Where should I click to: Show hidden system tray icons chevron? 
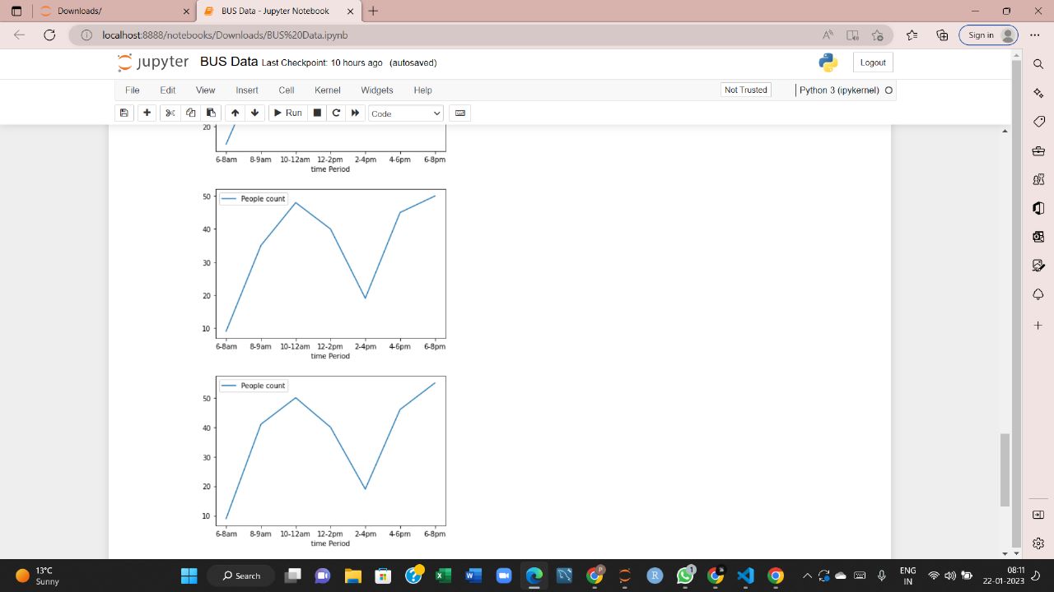click(x=806, y=576)
